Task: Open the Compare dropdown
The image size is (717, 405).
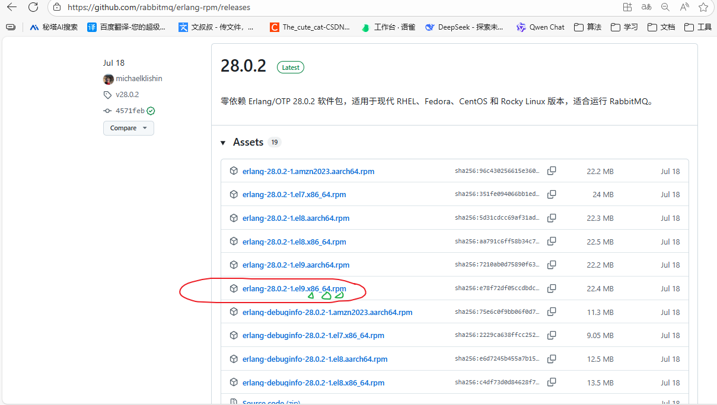Action: pos(129,128)
